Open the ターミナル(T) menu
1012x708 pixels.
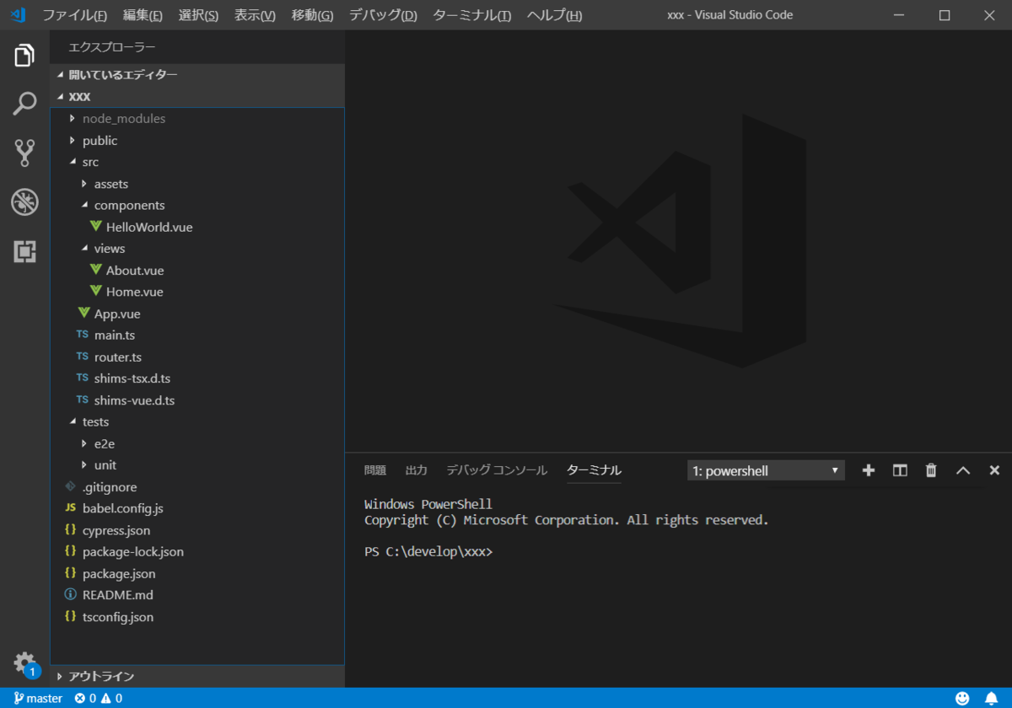(x=471, y=15)
